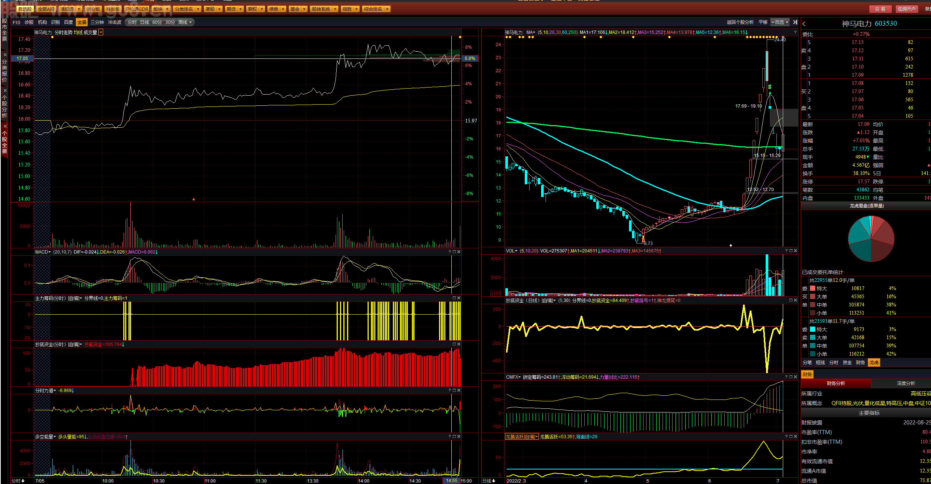Expand 期货 dropdown arrow
The height and width of the screenshot is (484, 931).
pyautogui.click(x=241, y=9)
